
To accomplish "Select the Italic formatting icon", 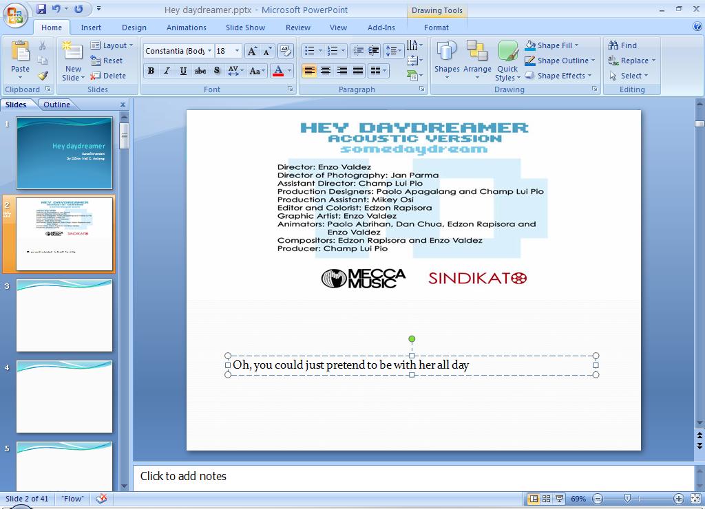I will (x=167, y=71).
